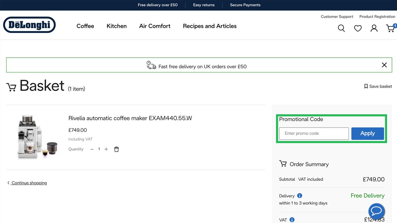Click Continue shopping link
The width and height of the screenshot is (397, 223).
coord(27,183)
